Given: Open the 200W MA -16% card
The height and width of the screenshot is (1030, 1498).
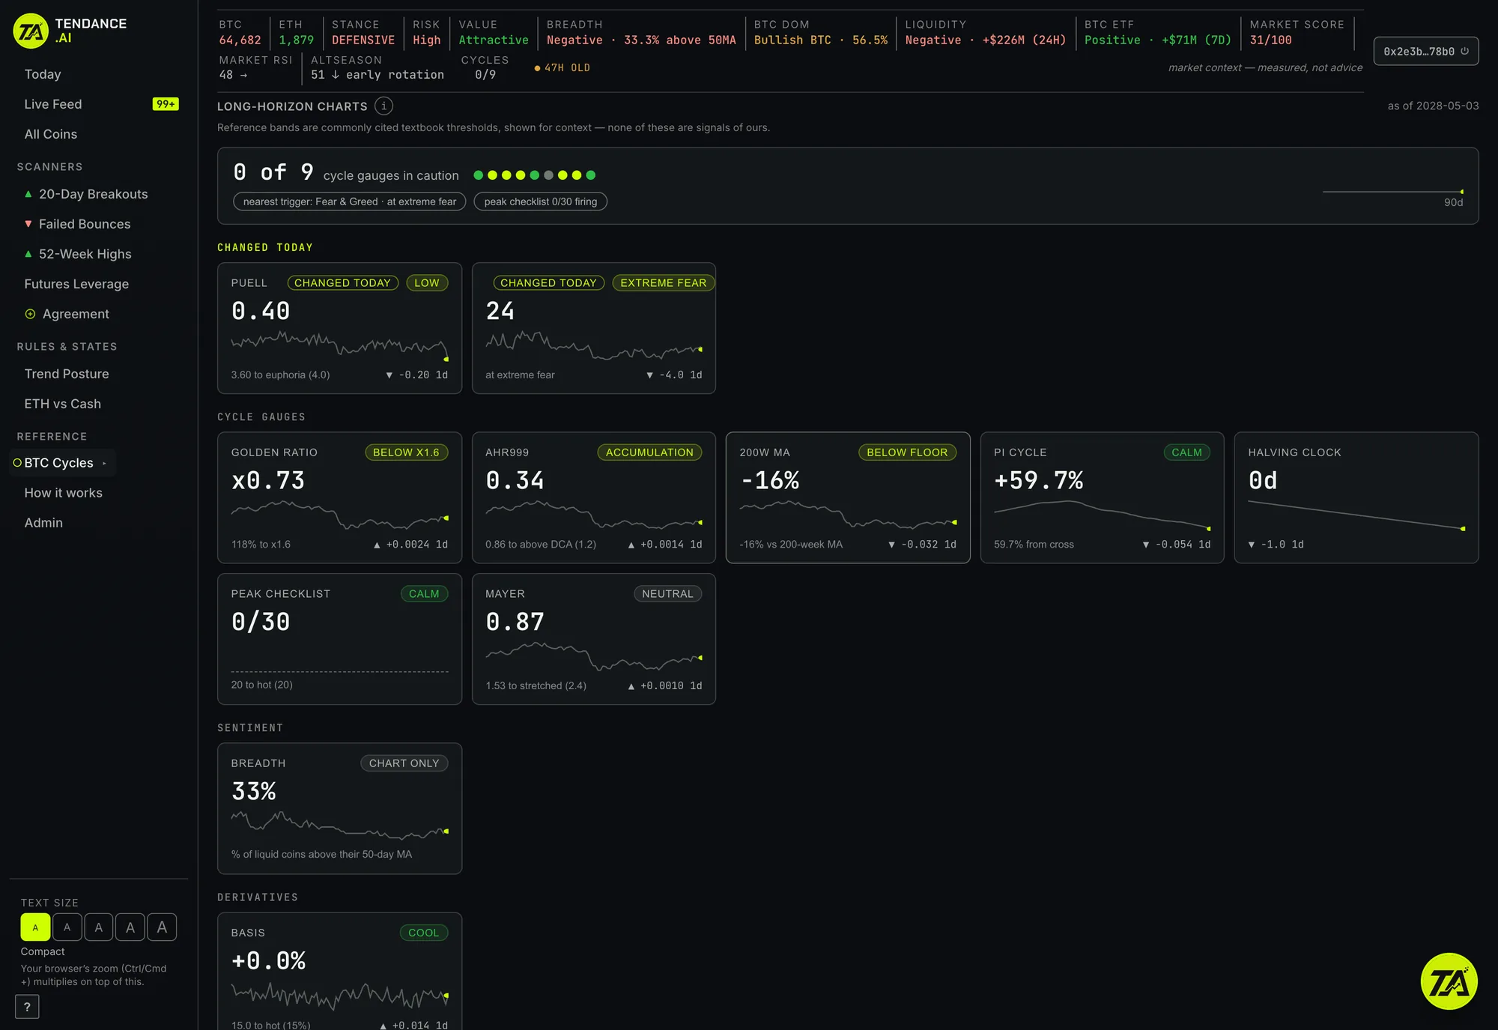Looking at the screenshot, I should (x=848, y=497).
